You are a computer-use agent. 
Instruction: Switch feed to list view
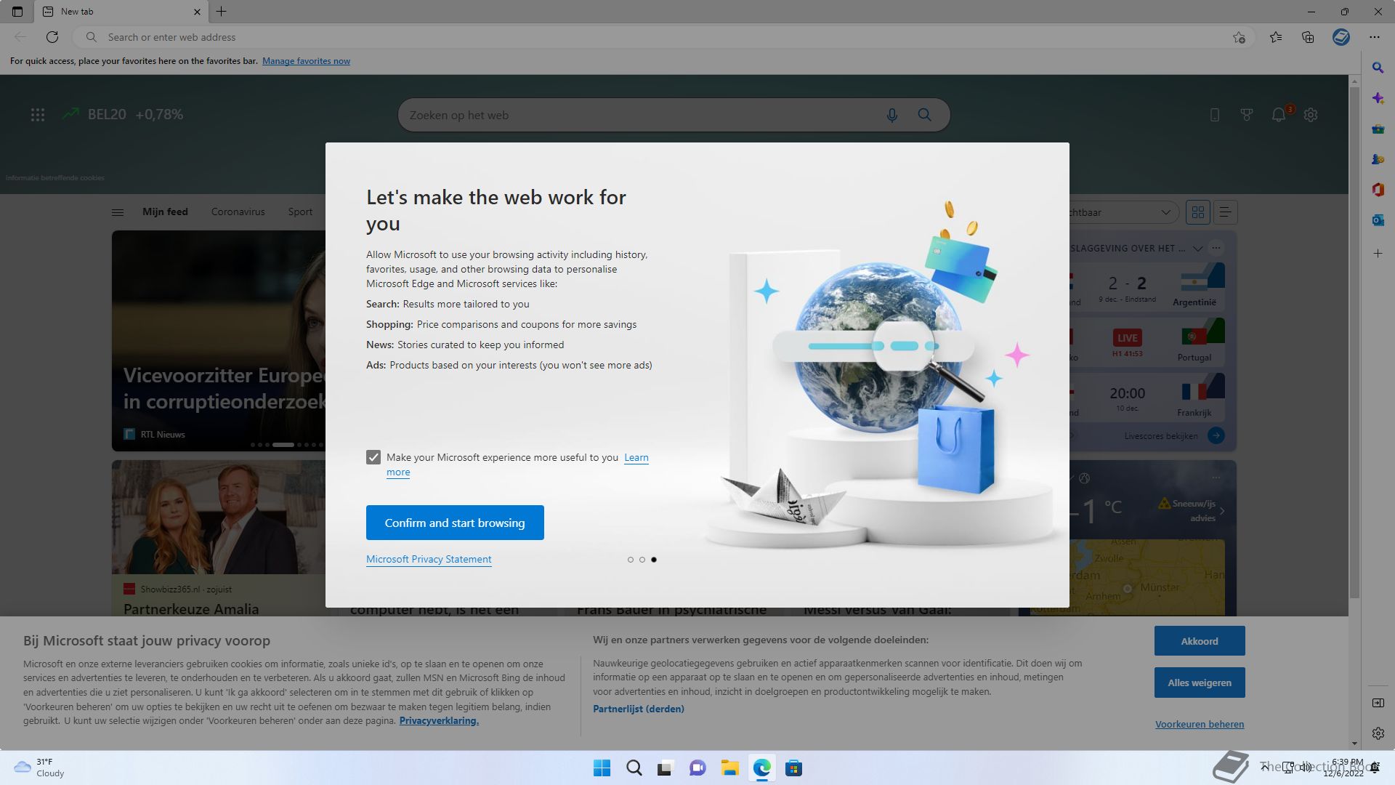[x=1225, y=212]
